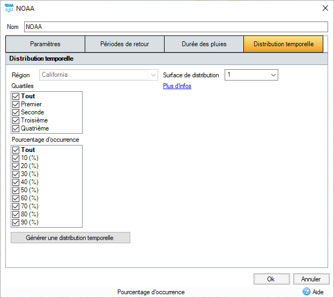The height and width of the screenshot is (298, 334).
Task: Confirm with the Ok button
Action: point(272,279)
